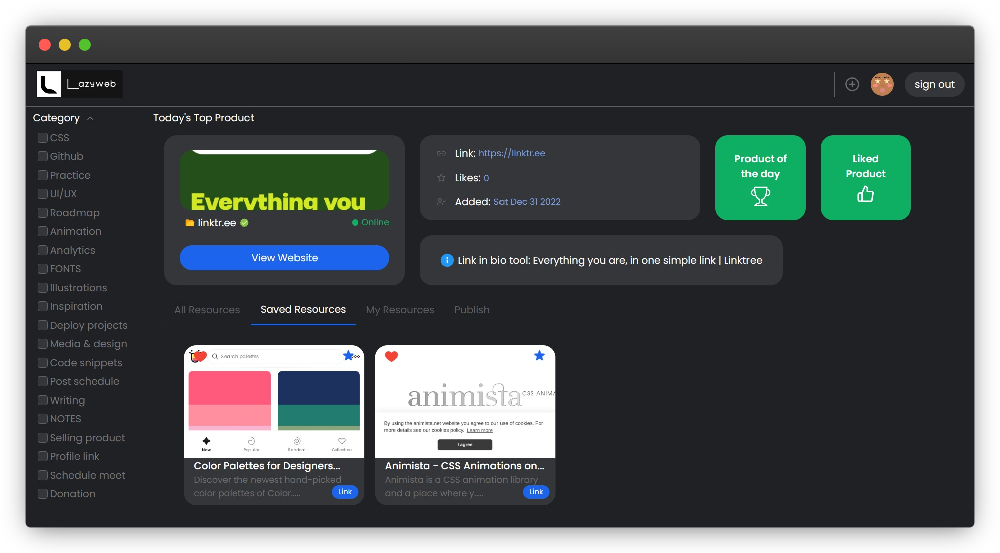Go to the Publish tab

(x=472, y=310)
